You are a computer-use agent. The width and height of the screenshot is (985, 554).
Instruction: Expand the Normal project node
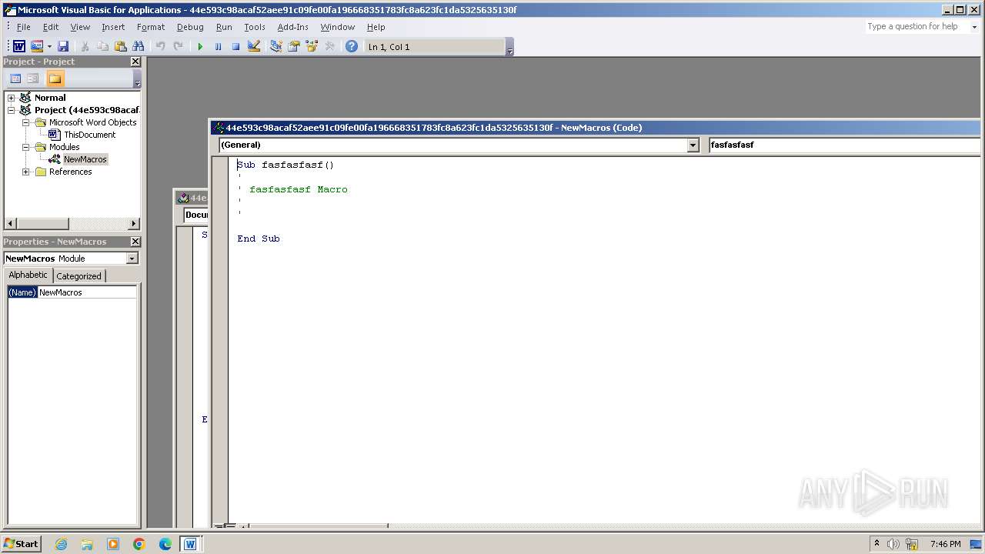pyautogui.click(x=12, y=98)
